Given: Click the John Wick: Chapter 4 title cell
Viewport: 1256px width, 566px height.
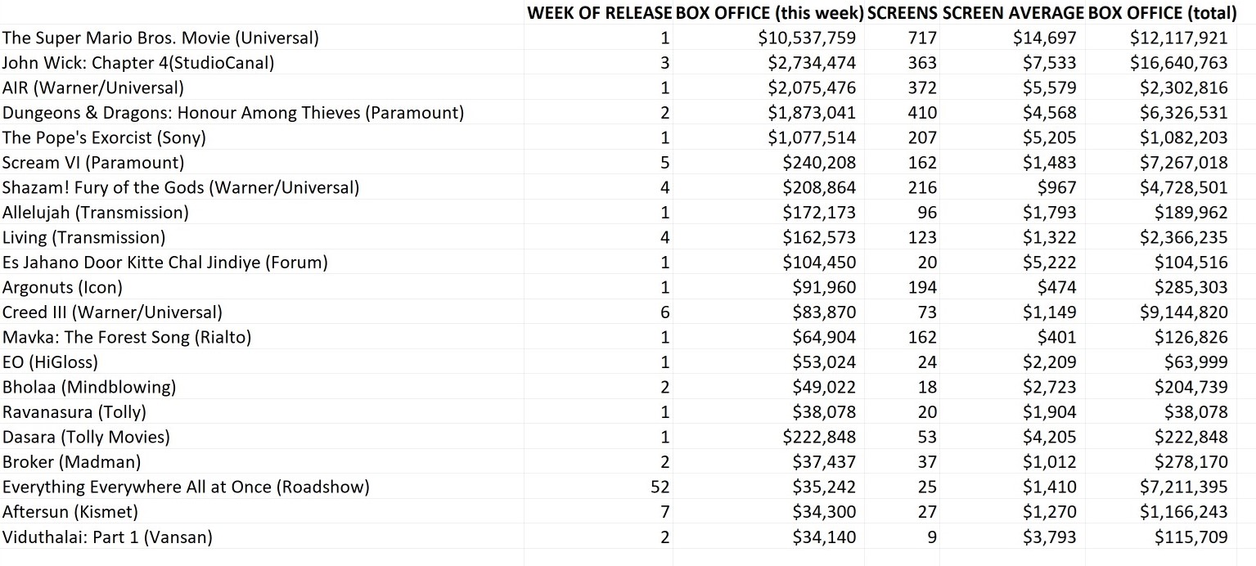Looking at the screenshot, I should tap(138, 63).
